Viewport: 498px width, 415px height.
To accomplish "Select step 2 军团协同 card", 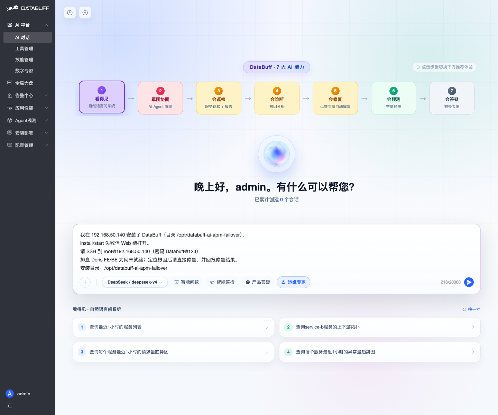I will pos(160,98).
